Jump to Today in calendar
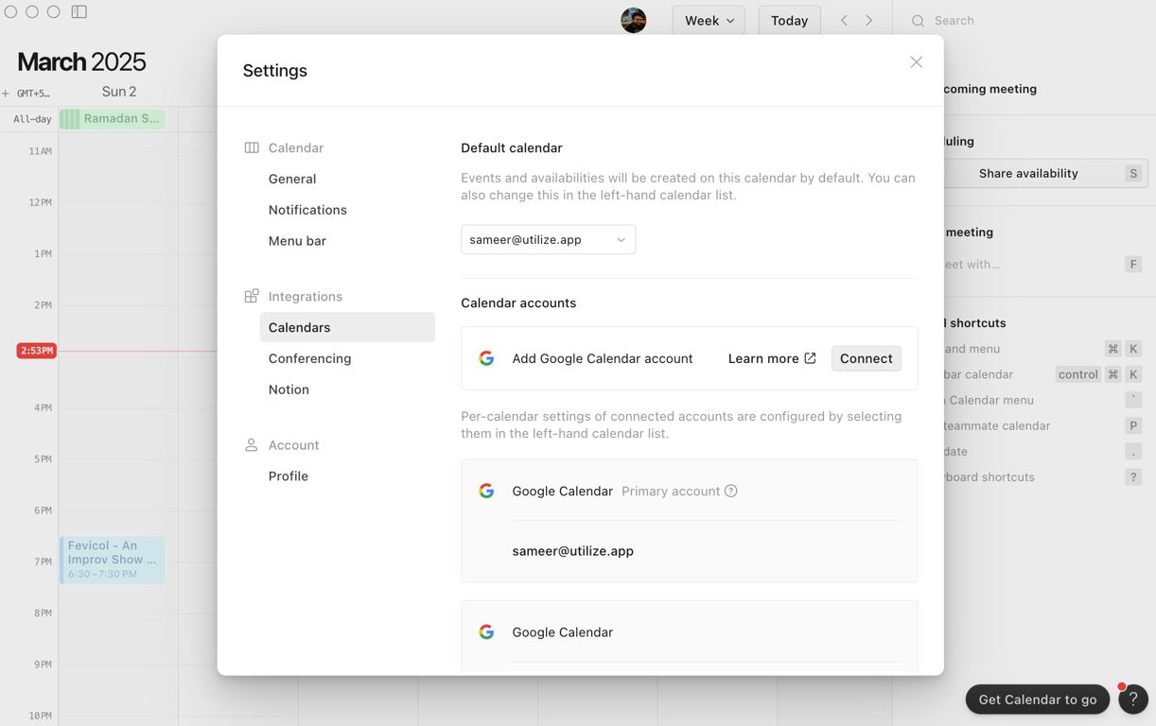Screen dimensions: 1156x726 pos(789,20)
